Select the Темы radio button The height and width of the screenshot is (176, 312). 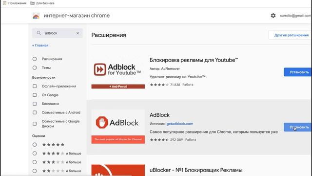pos(35,67)
